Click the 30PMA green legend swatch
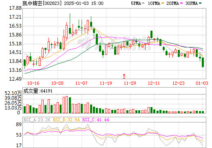 pos(200,3)
